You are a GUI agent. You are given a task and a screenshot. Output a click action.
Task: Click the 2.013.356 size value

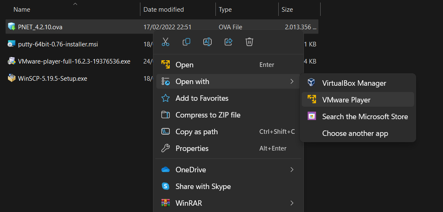pyautogui.click(x=301, y=27)
